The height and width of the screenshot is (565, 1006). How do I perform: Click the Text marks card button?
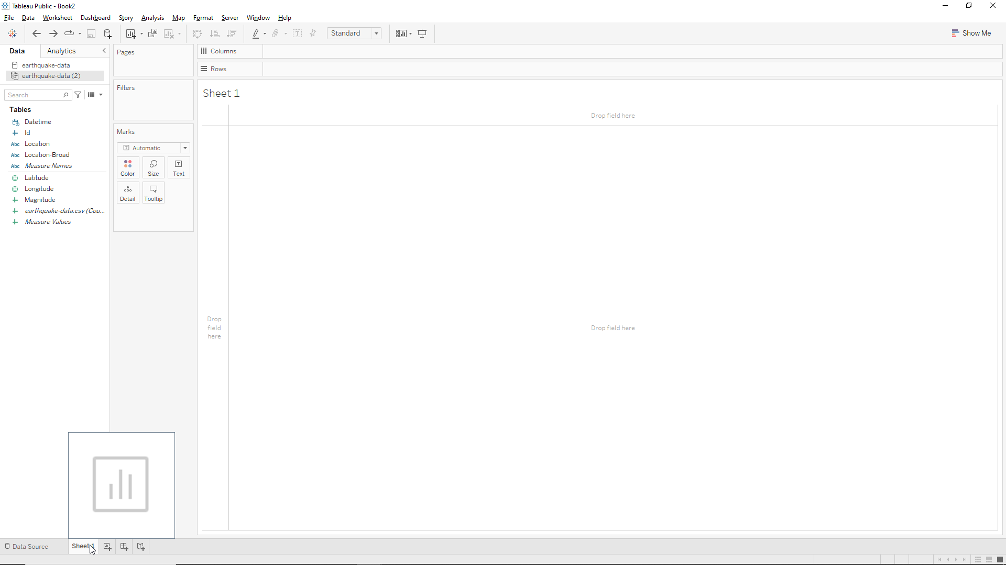click(179, 168)
